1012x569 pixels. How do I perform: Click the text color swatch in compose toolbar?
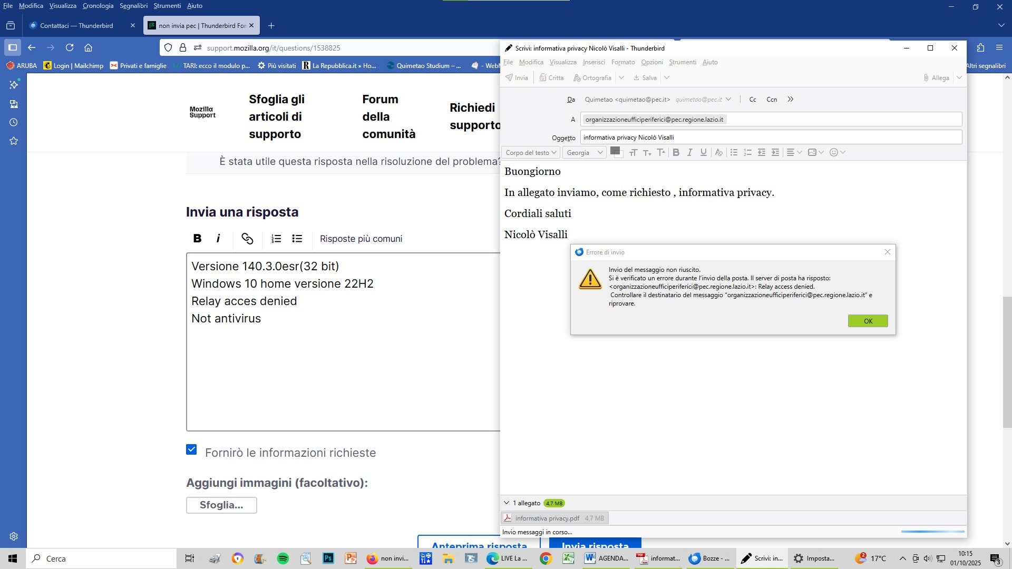(x=615, y=151)
